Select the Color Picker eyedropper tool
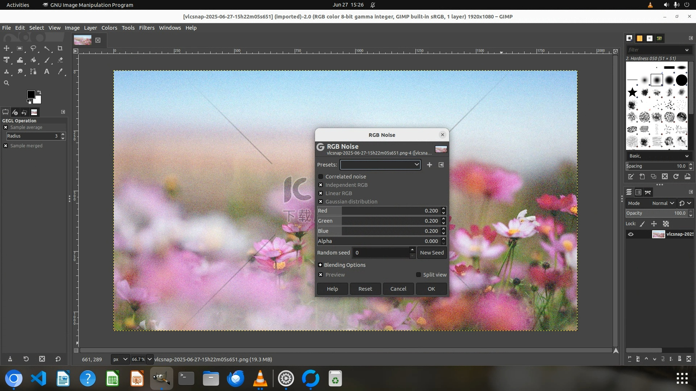Screen dimensions: 696x391 point(60,72)
